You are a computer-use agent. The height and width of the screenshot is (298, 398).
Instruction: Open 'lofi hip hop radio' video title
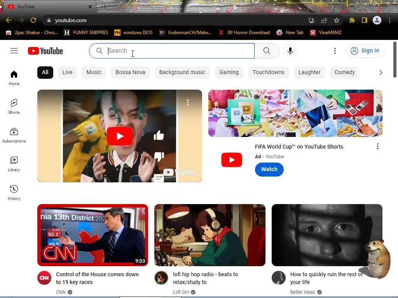(x=206, y=278)
